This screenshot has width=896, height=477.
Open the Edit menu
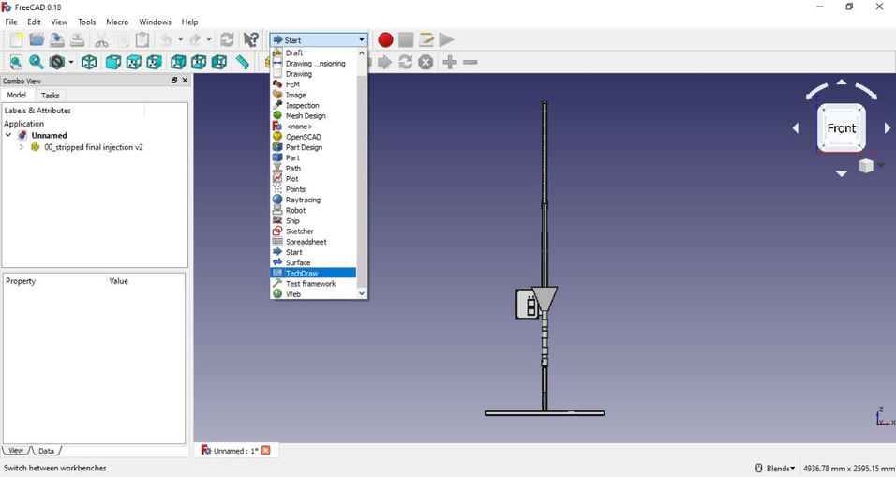[35, 22]
